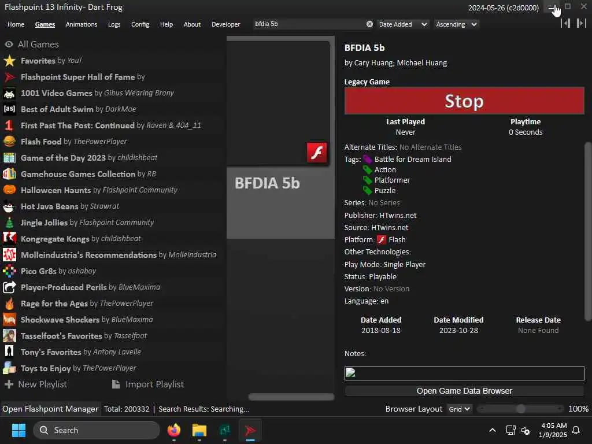592x444 pixels.
Task: Click the Gamehouse Games Collection icon
Action: [9, 174]
